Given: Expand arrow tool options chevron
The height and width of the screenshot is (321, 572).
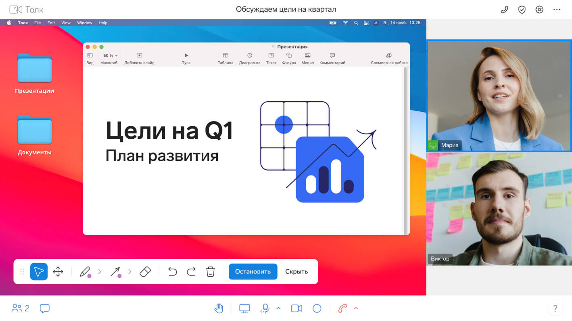Looking at the screenshot, I should 129,272.
